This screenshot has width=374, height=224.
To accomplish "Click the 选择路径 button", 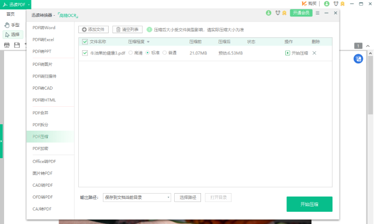I will coord(188,197).
